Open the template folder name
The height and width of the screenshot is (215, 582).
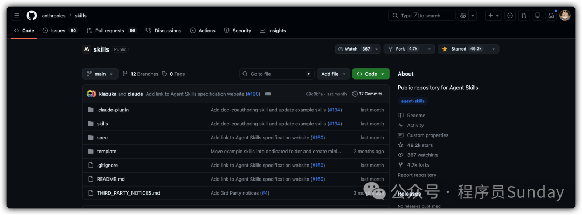click(107, 152)
